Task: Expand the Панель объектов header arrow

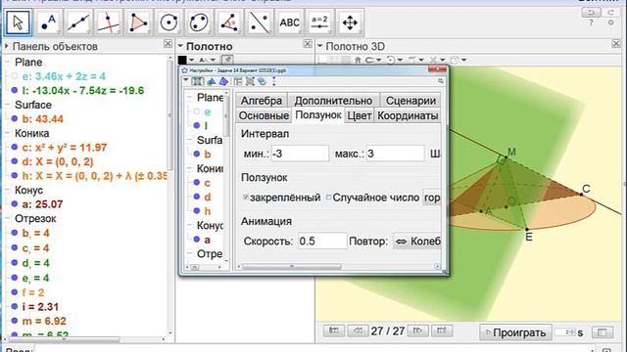Action: [7, 46]
